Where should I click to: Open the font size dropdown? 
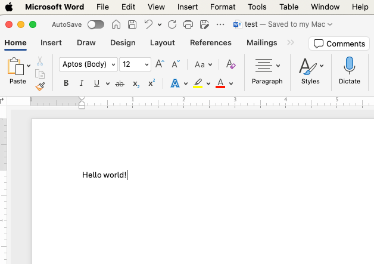point(147,64)
